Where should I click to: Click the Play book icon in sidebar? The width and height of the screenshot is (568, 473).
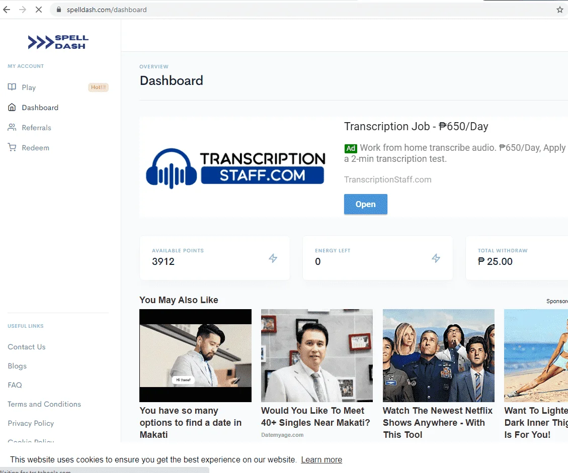click(x=12, y=87)
